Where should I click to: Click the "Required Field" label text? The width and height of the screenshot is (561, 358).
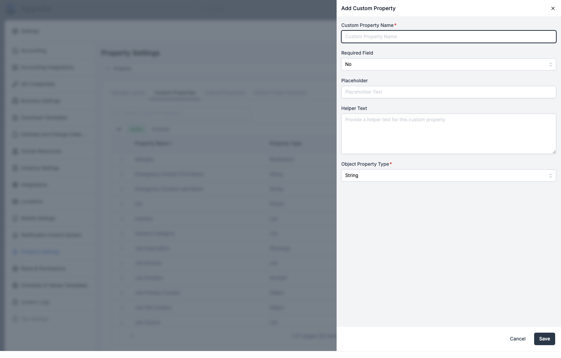coord(357,53)
